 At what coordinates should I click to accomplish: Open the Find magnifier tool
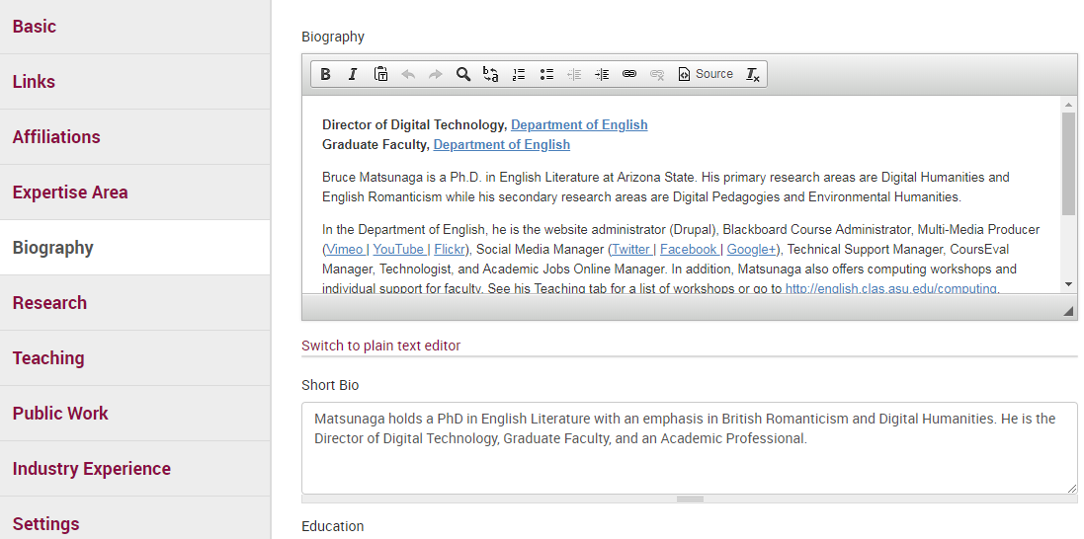[463, 74]
